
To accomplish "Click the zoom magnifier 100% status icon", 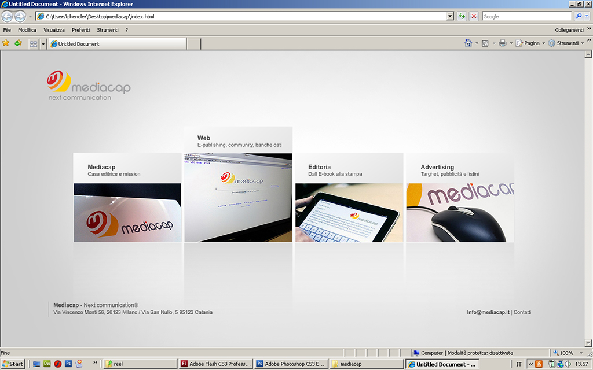I will coord(555,353).
